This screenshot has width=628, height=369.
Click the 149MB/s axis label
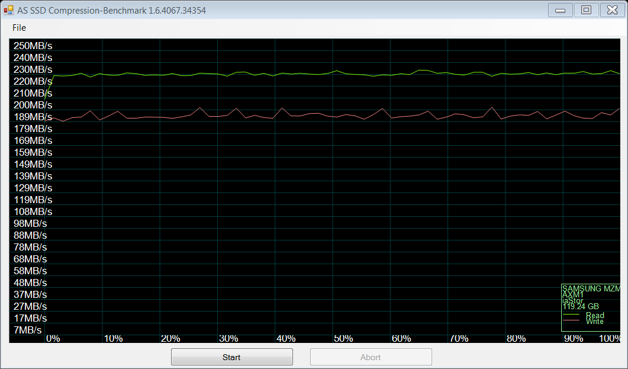pyautogui.click(x=33, y=164)
